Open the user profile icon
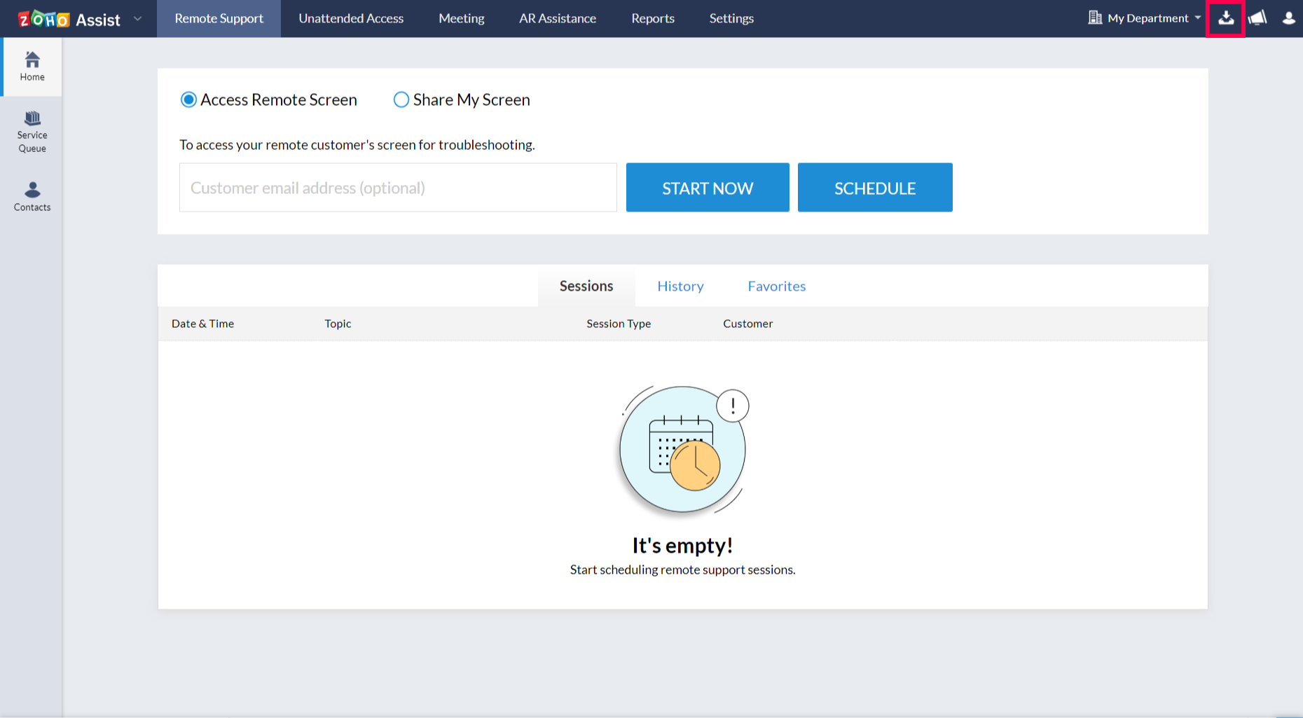This screenshot has height=718, width=1303. pyautogui.click(x=1288, y=18)
